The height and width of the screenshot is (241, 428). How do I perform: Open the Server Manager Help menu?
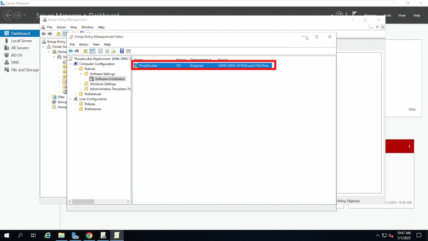[417, 15]
